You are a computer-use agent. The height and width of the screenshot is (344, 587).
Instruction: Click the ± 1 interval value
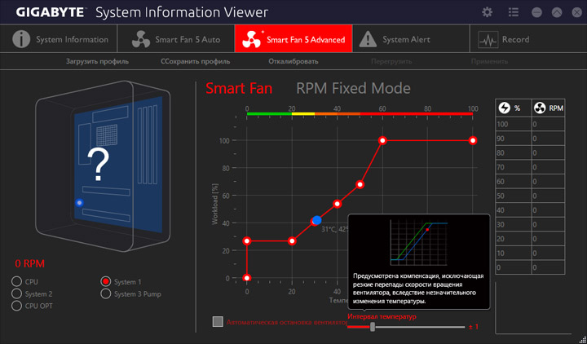[x=474, y=327]
